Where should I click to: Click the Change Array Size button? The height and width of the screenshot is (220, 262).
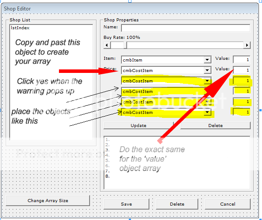coord(48,200)
